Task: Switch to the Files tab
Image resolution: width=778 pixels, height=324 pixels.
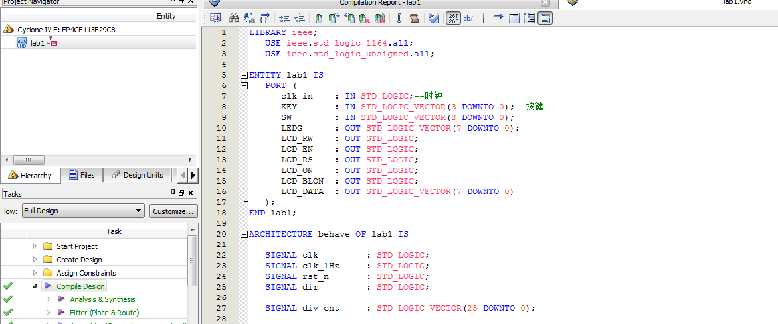Action: (x=81, y=176)
